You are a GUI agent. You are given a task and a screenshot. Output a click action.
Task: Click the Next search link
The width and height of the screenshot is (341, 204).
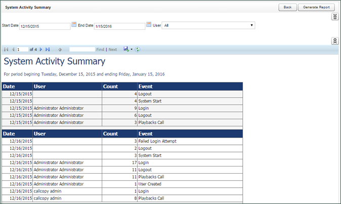pos(112,50)
